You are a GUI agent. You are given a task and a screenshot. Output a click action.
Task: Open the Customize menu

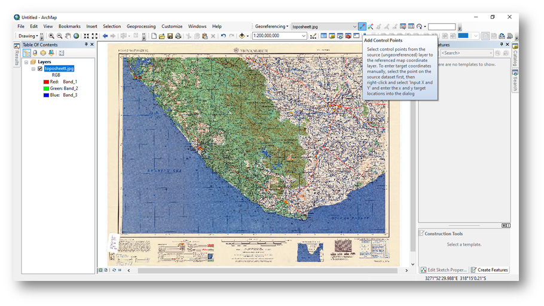click(x=172, y=26)
